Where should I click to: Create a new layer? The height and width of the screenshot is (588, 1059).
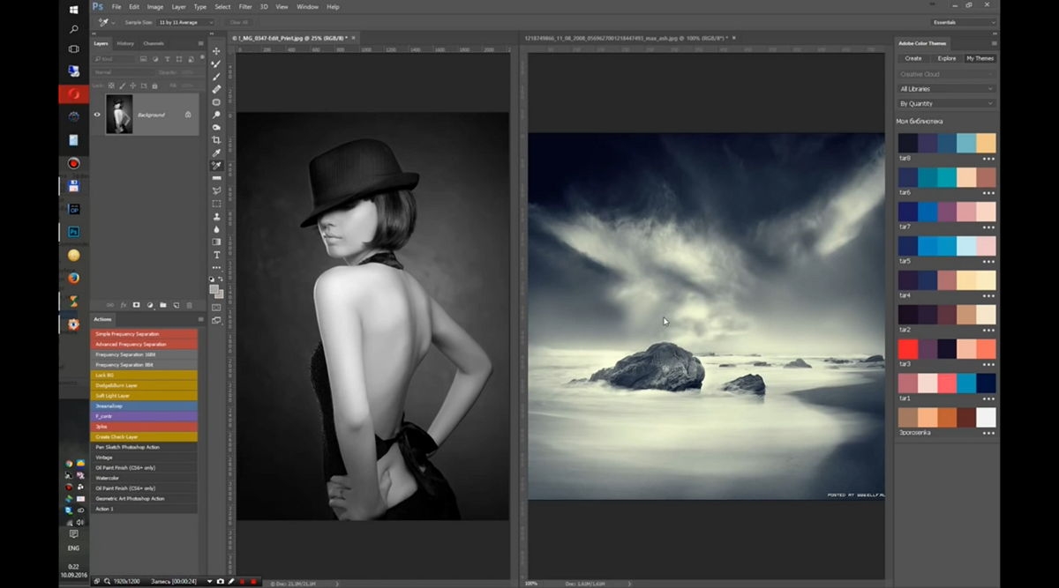pos(176,305)
